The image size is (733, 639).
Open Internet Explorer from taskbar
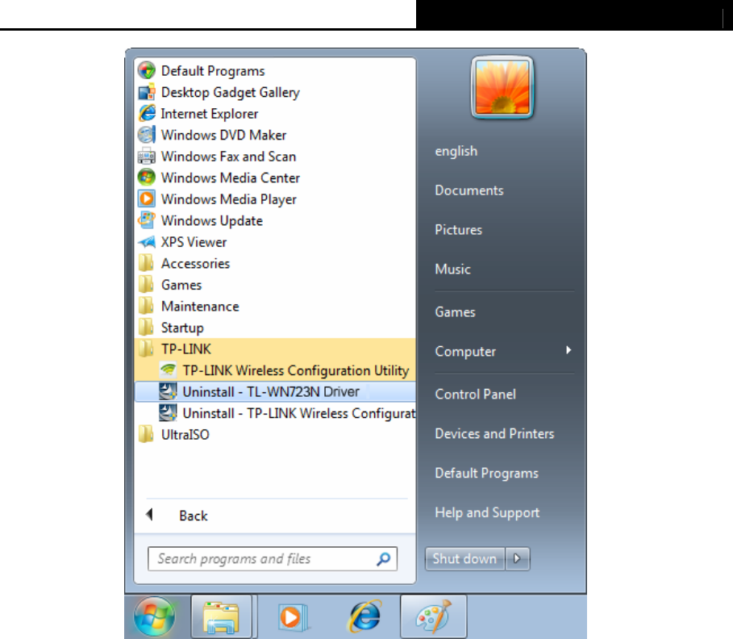tap(364, 616)
